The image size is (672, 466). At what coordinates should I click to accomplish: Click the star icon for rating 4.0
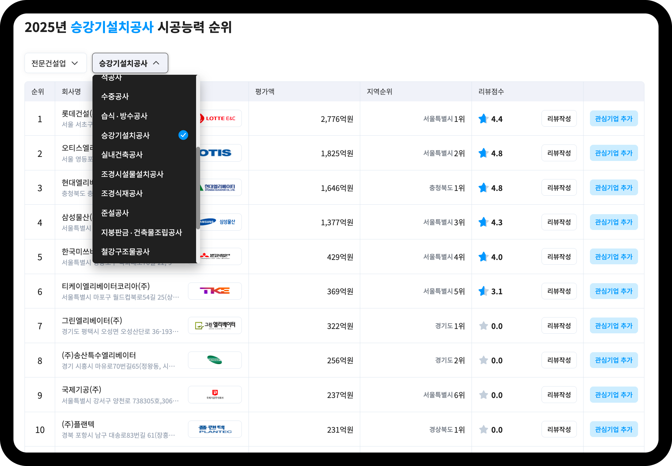(x=483, y=257)
